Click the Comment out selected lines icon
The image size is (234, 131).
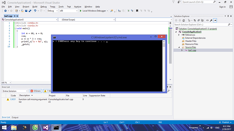(x=128, y=11)
